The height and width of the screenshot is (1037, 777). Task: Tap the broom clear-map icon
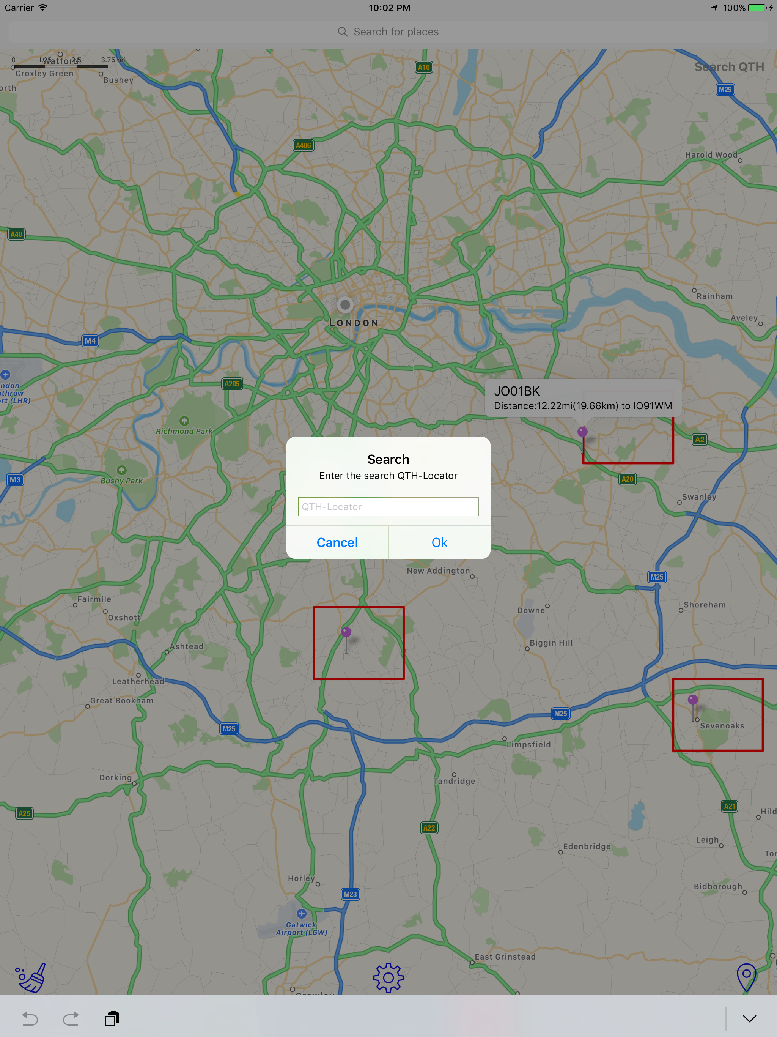31,978
